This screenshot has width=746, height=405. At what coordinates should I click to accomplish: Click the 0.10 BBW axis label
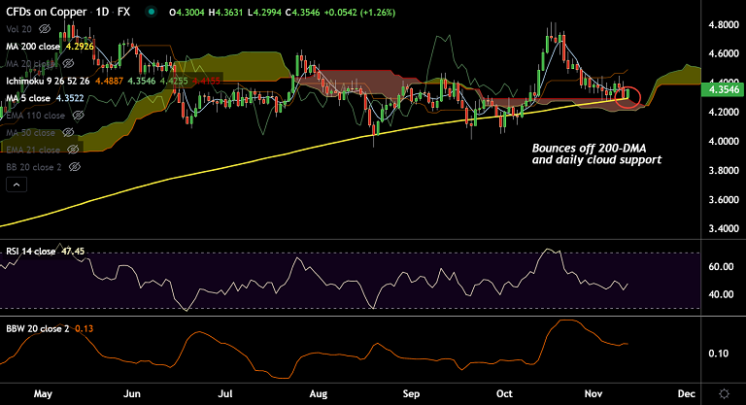click(718, 354)
